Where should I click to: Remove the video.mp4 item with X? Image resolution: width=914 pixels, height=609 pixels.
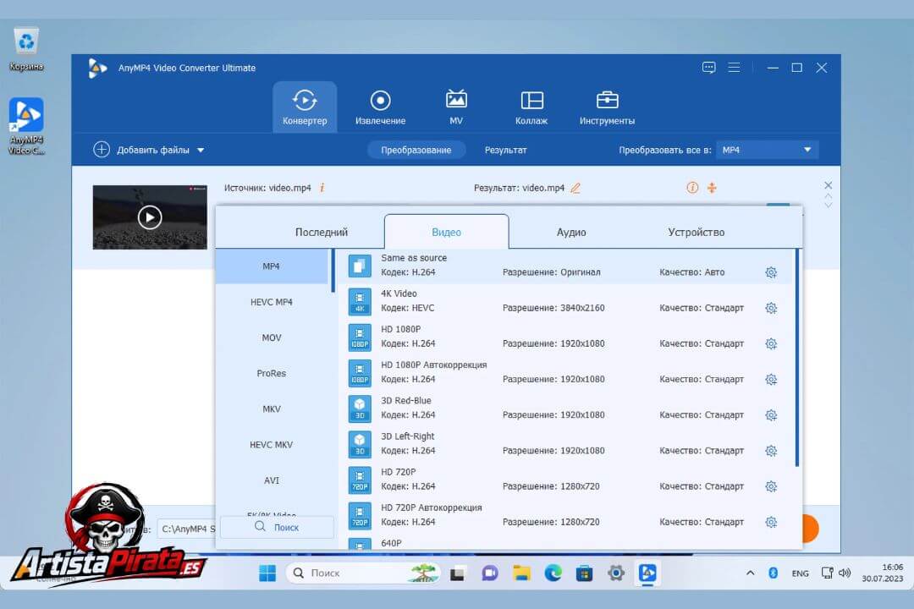tap(828, 185)
